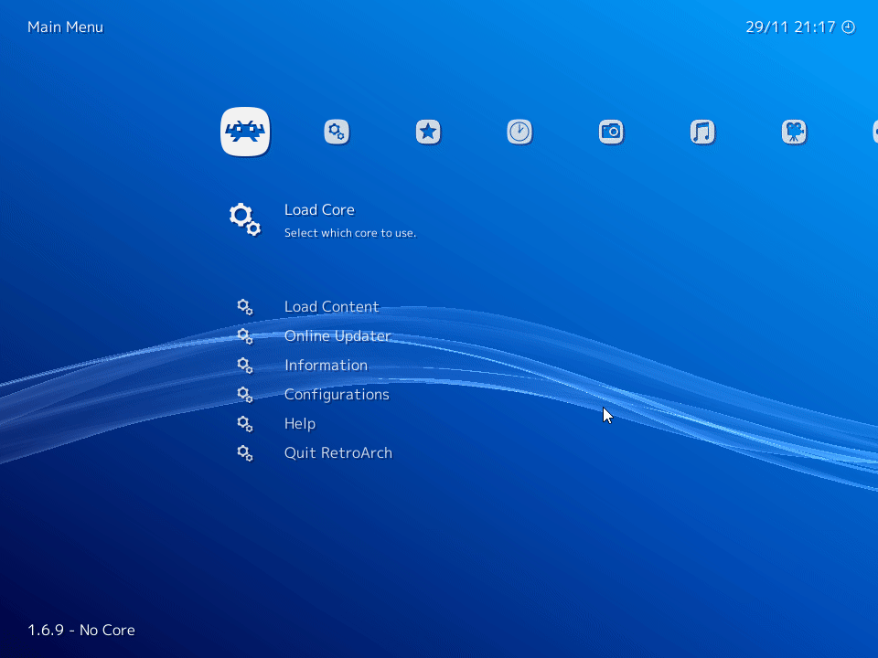Open the Information menu entry
878x658 pixels.
click(x=326, y=366)
